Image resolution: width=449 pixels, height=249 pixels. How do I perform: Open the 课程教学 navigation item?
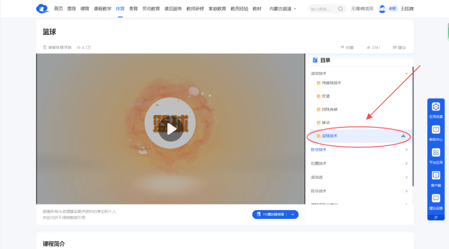pos(103,9)
